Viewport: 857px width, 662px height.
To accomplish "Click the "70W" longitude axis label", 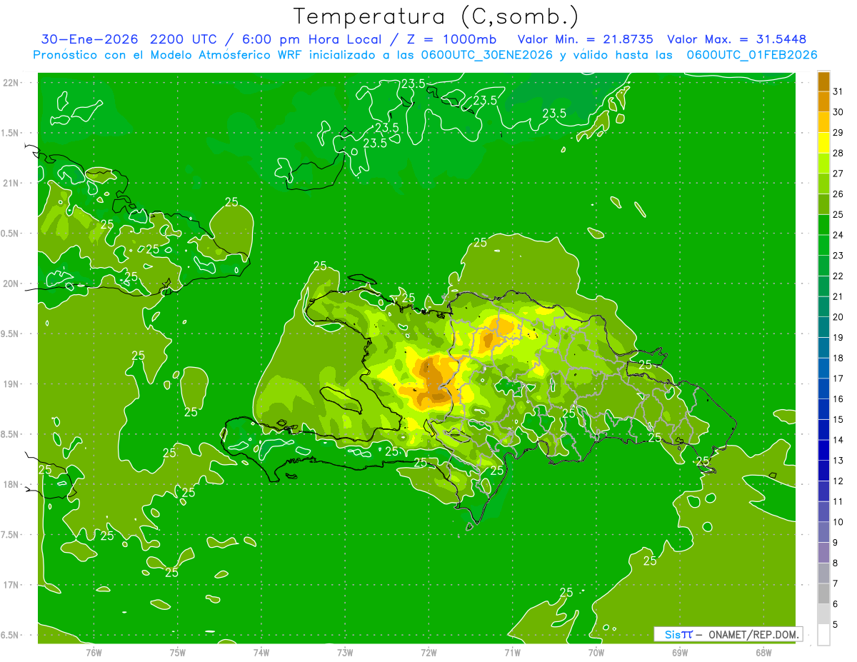I will point(596,652).
